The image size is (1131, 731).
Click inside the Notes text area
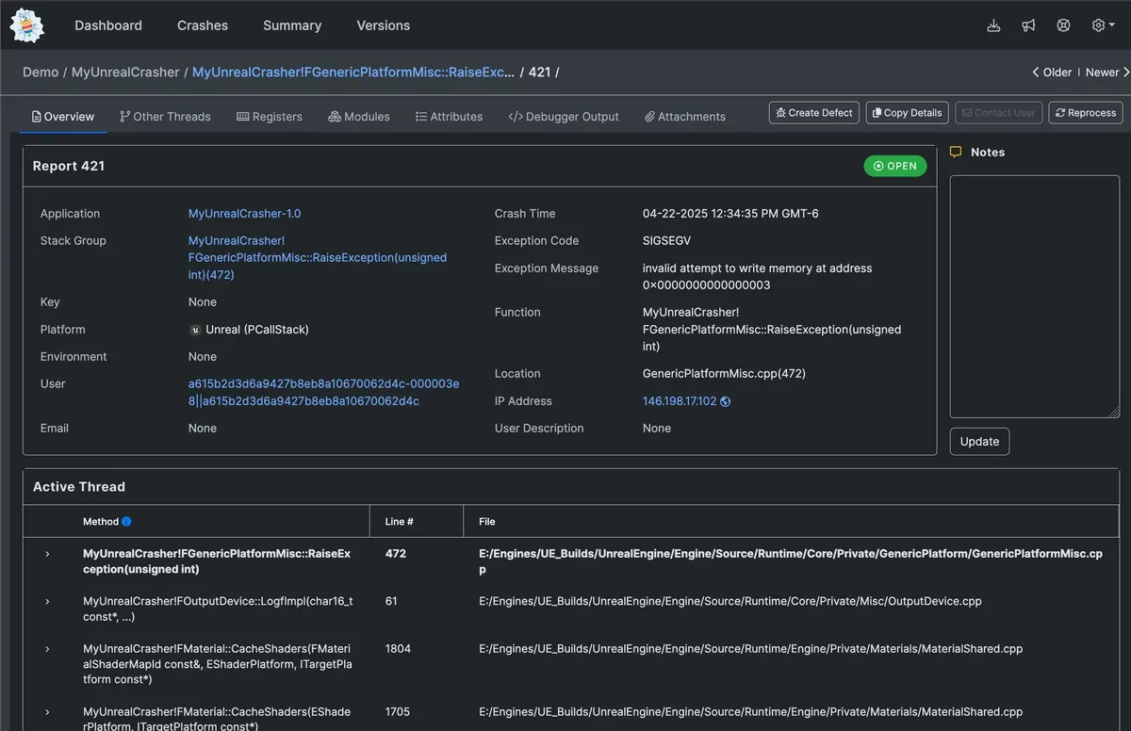tap(1034, 296)
